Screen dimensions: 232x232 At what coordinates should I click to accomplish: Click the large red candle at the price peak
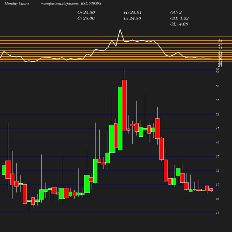pyautogui.click(x=124, y=105)
